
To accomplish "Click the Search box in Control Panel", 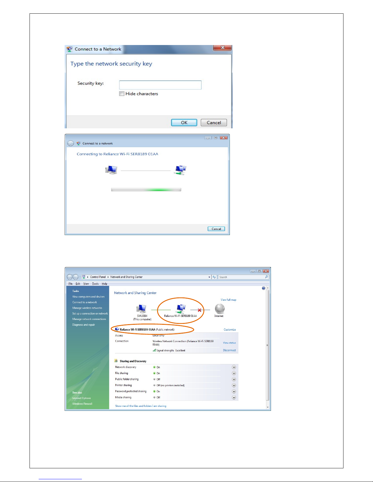I will click(x=241, y=277).
